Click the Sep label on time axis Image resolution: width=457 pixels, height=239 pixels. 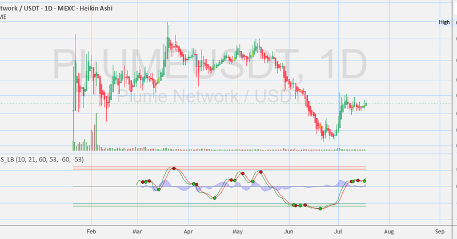coord(439,232)
